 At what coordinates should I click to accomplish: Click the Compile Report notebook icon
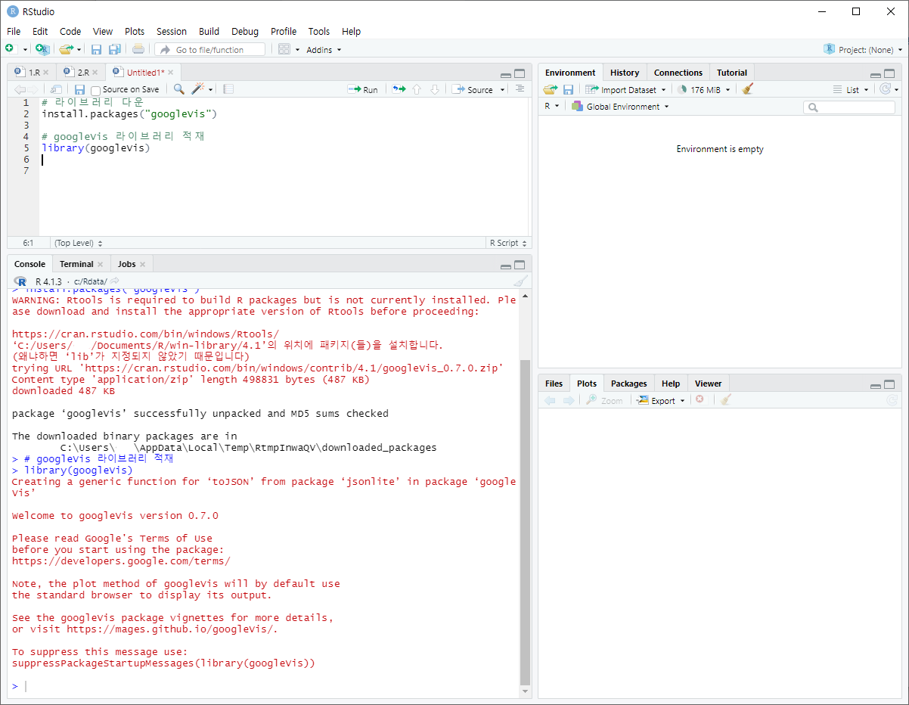[x=228, y=89]
